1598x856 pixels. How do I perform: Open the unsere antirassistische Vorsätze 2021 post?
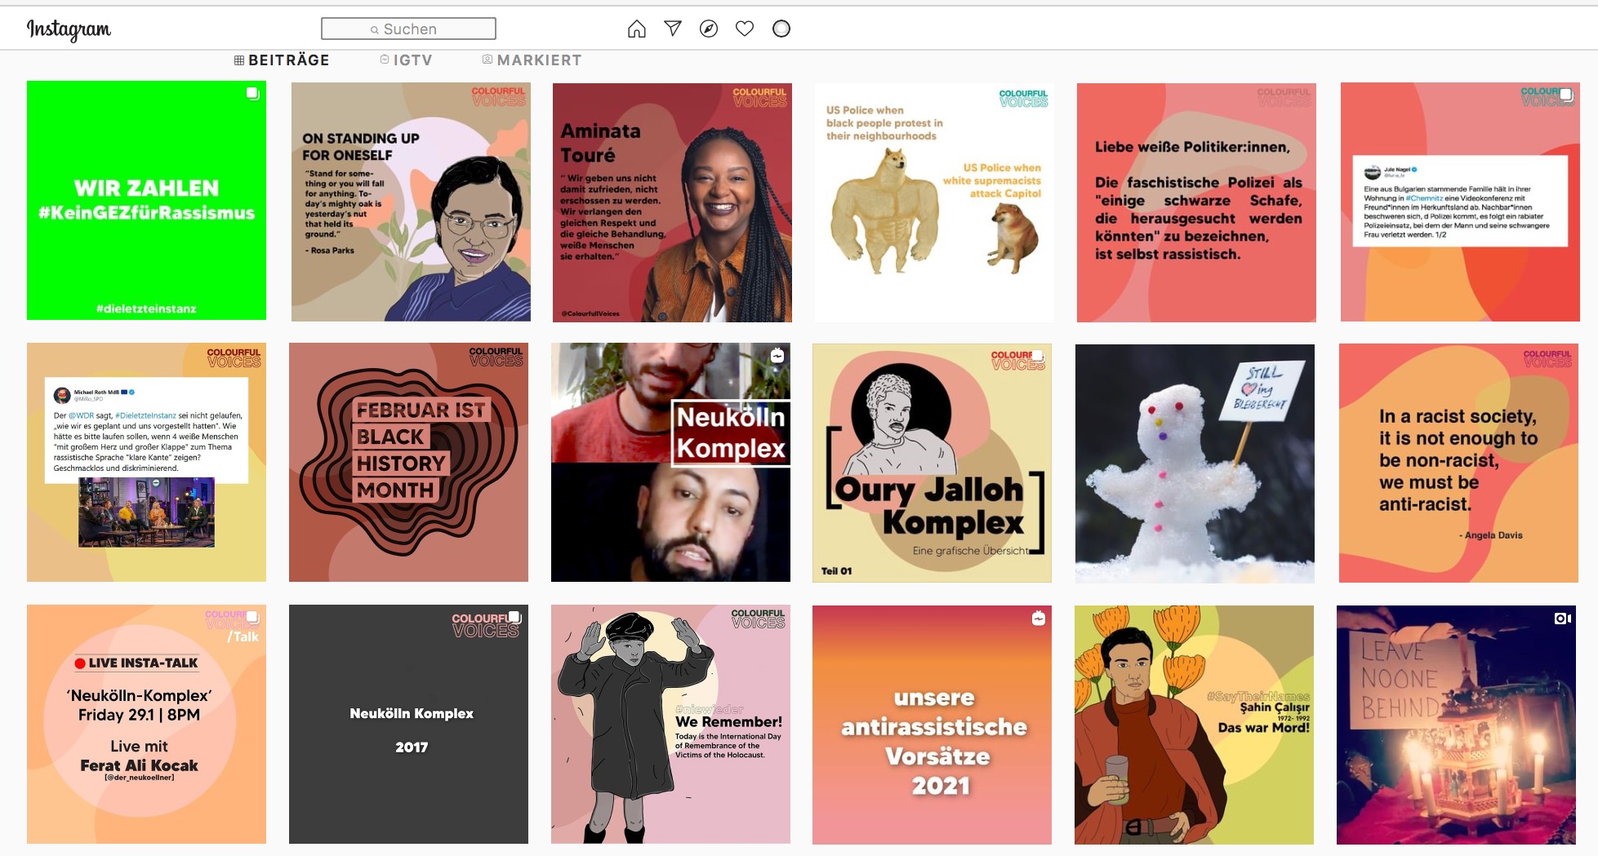pos(932,725)
